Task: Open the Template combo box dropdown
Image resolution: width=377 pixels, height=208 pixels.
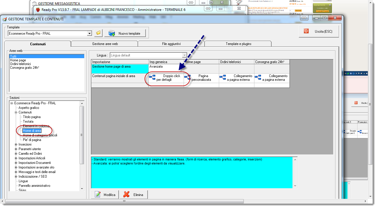Action: point(89,34)
